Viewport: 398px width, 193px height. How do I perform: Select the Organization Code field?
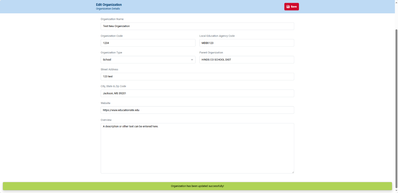tap(148, 43)
